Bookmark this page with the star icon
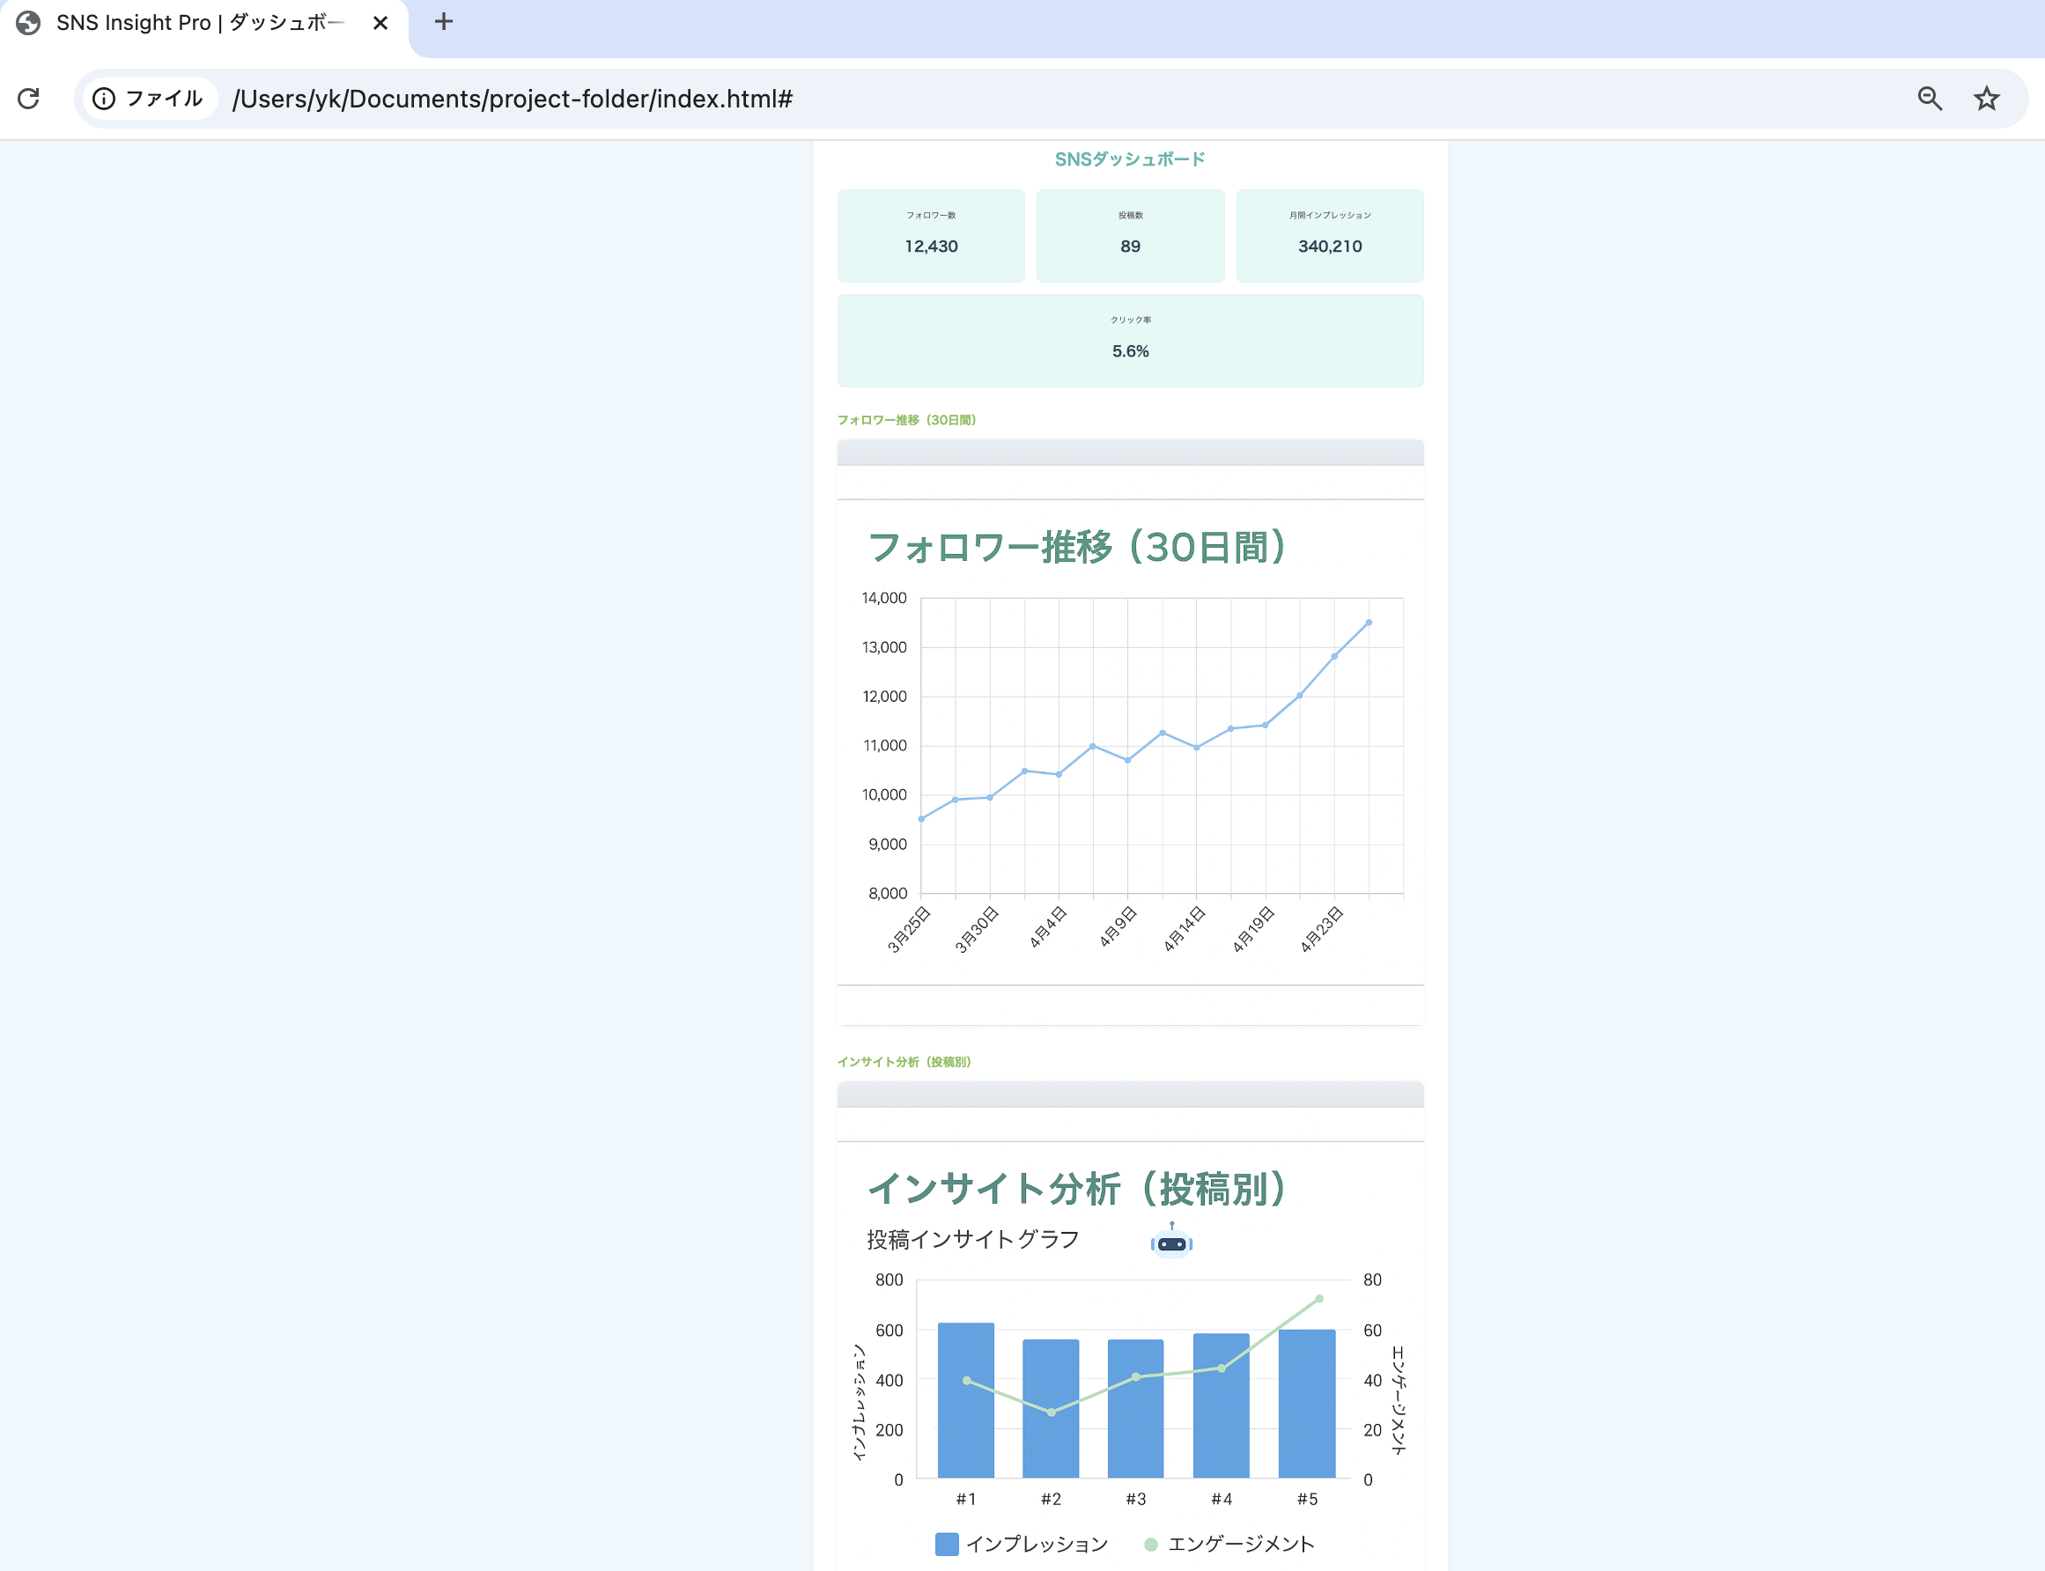 1986,99
